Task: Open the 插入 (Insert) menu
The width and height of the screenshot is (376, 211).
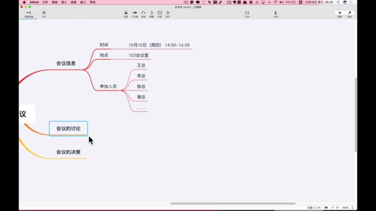Action: (64, 2)
